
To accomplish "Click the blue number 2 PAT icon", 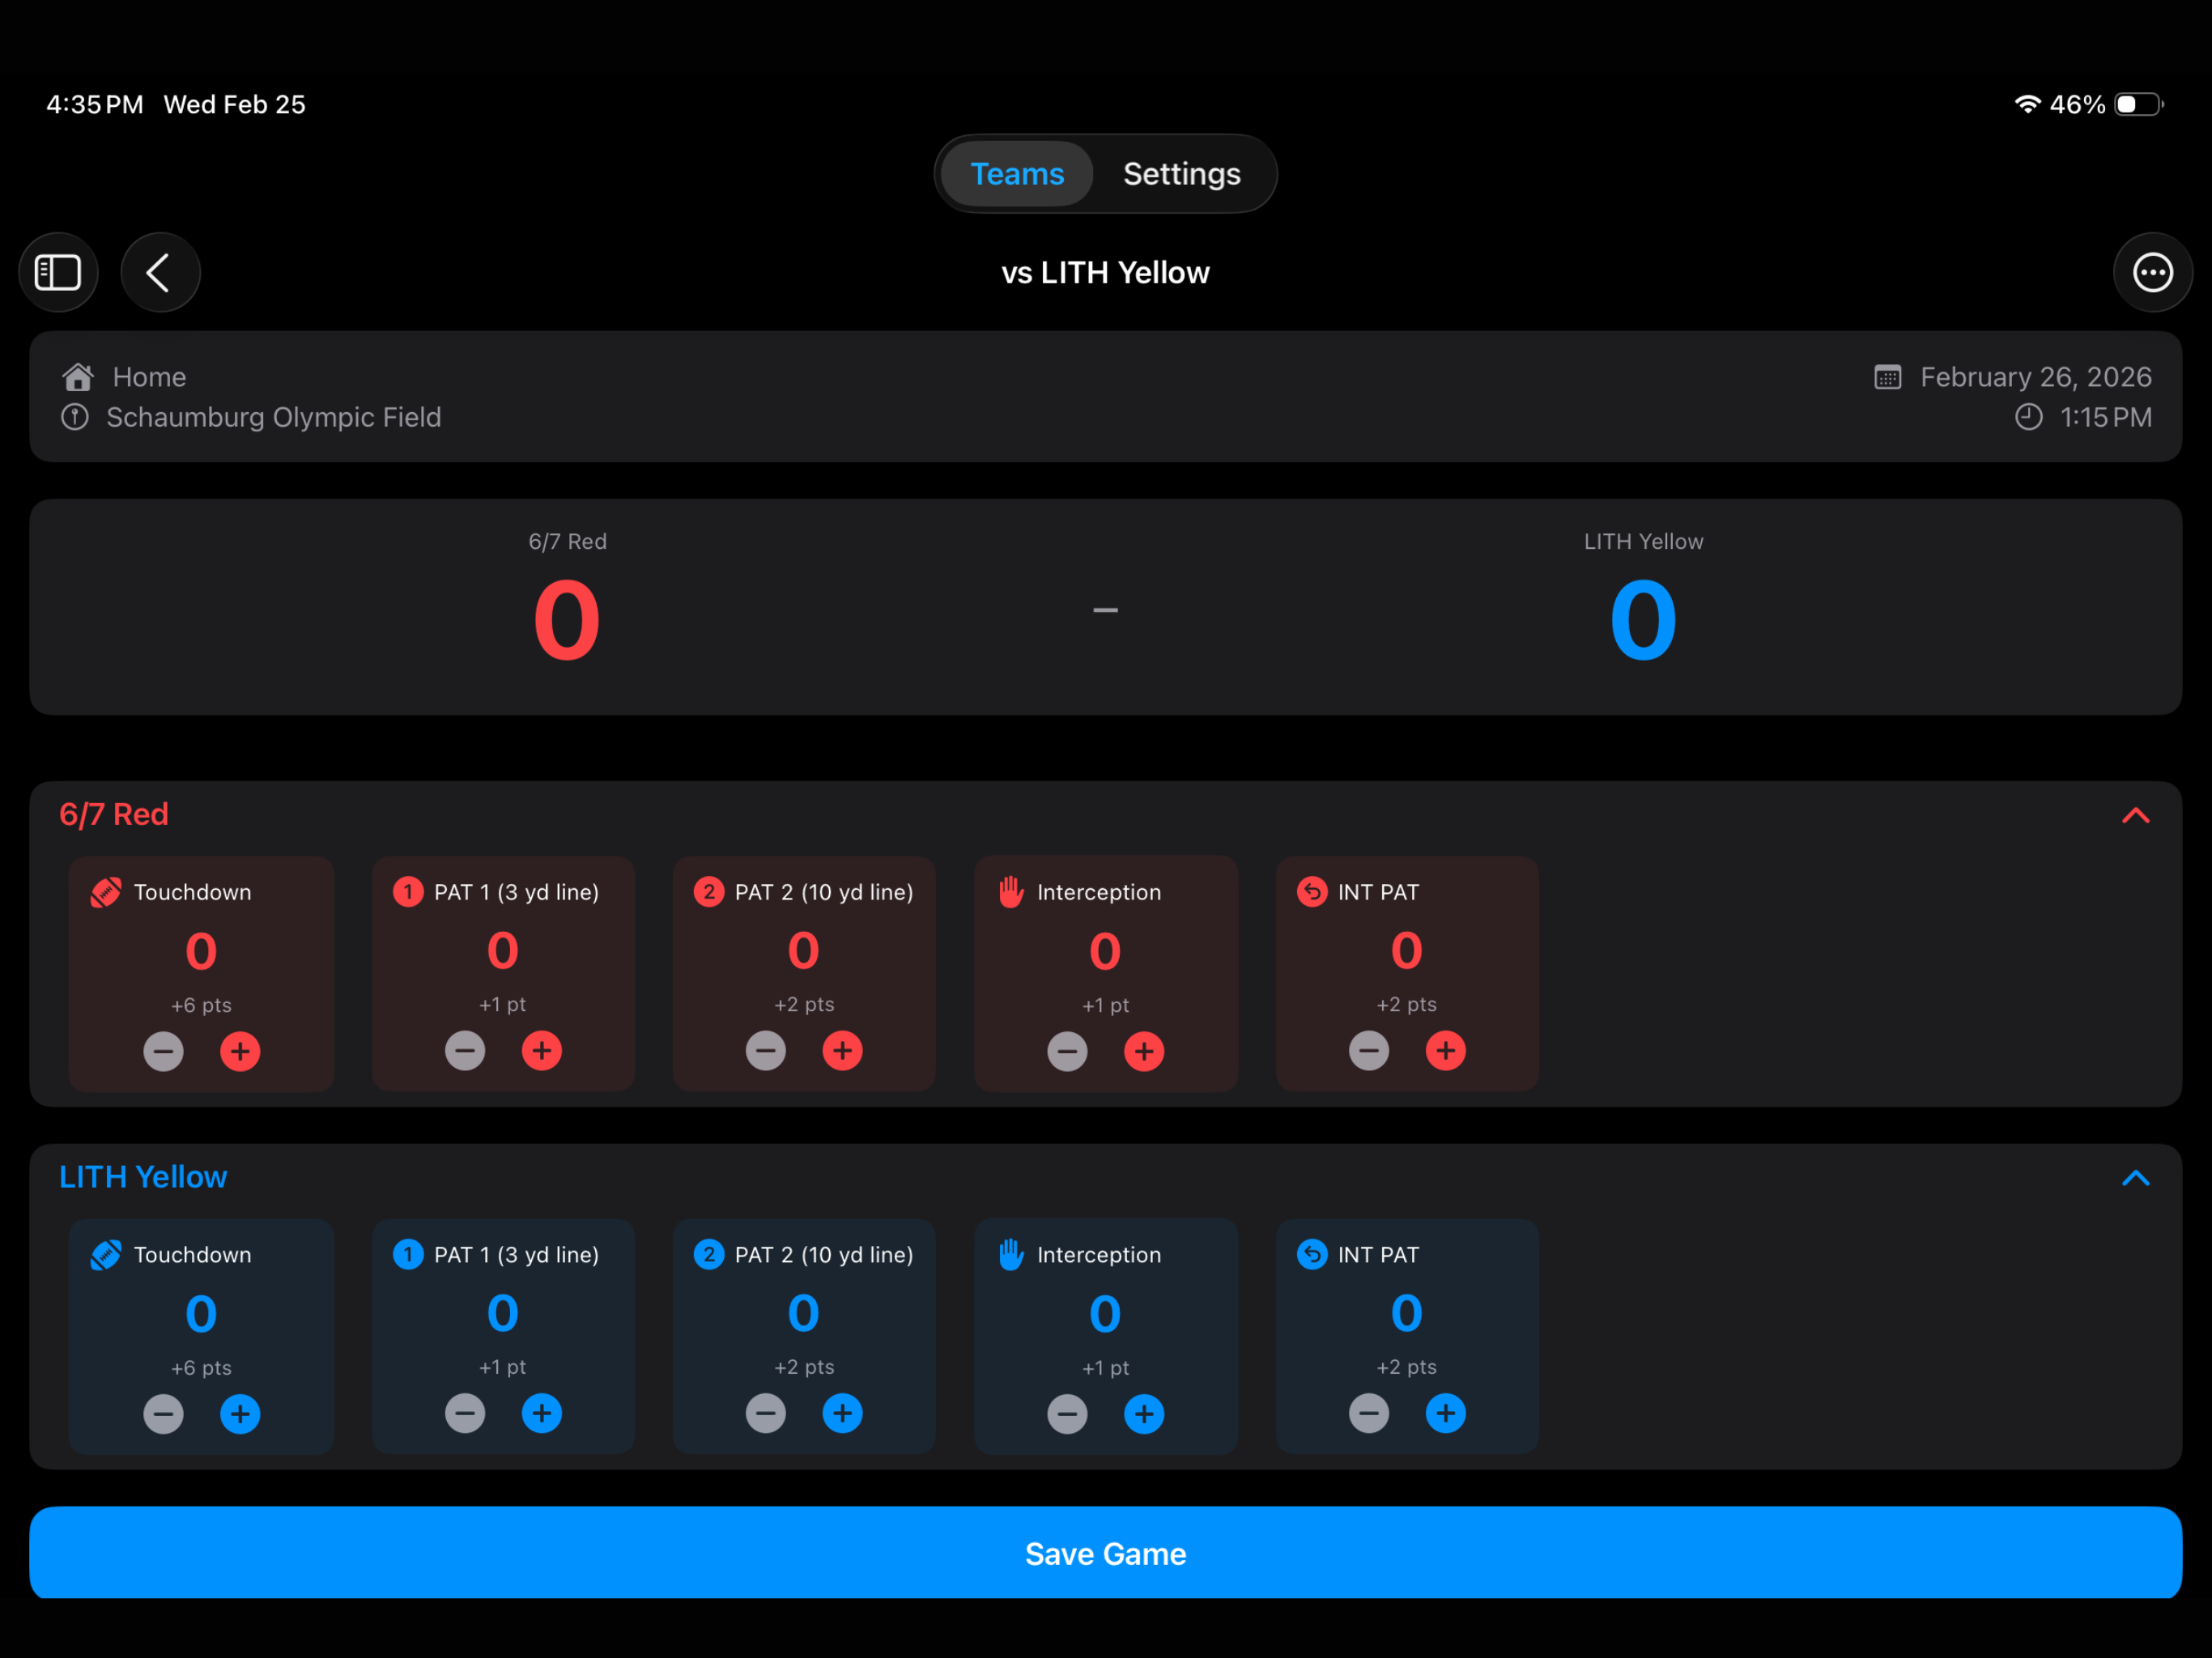I will (709, 1254).
